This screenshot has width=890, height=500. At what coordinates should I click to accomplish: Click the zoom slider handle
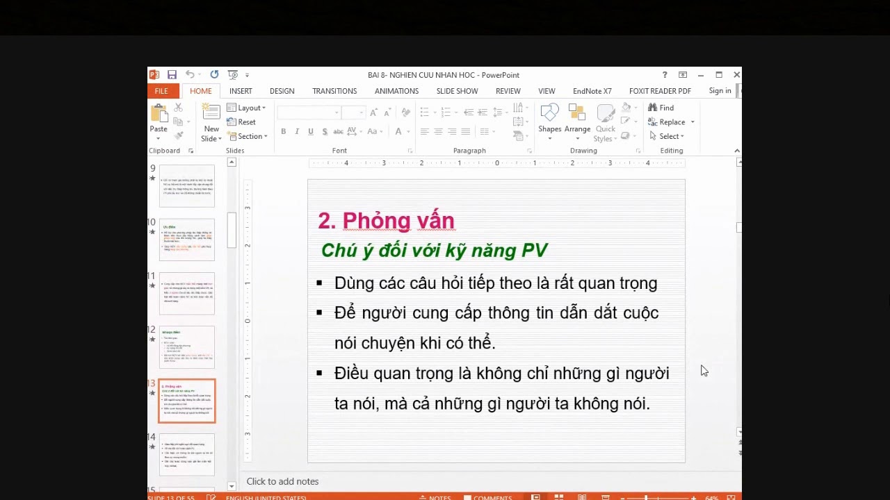pyautogui.click(x=646, y=497)
